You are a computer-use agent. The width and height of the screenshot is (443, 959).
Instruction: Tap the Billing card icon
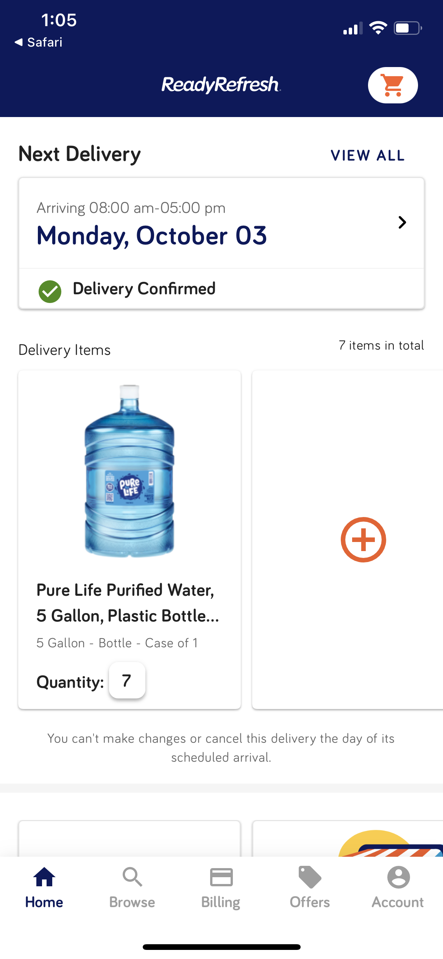(221, 877)
